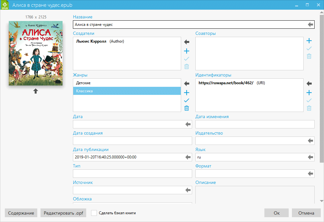Screen dimensions: 324x222
Task: Click the plus icon beside Идентификаторы list
Action: (x=309, y=93)
